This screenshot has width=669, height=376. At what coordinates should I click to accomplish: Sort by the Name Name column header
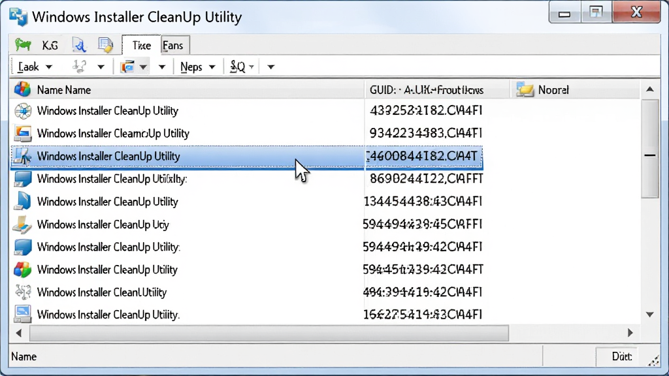tap(188, 90)
